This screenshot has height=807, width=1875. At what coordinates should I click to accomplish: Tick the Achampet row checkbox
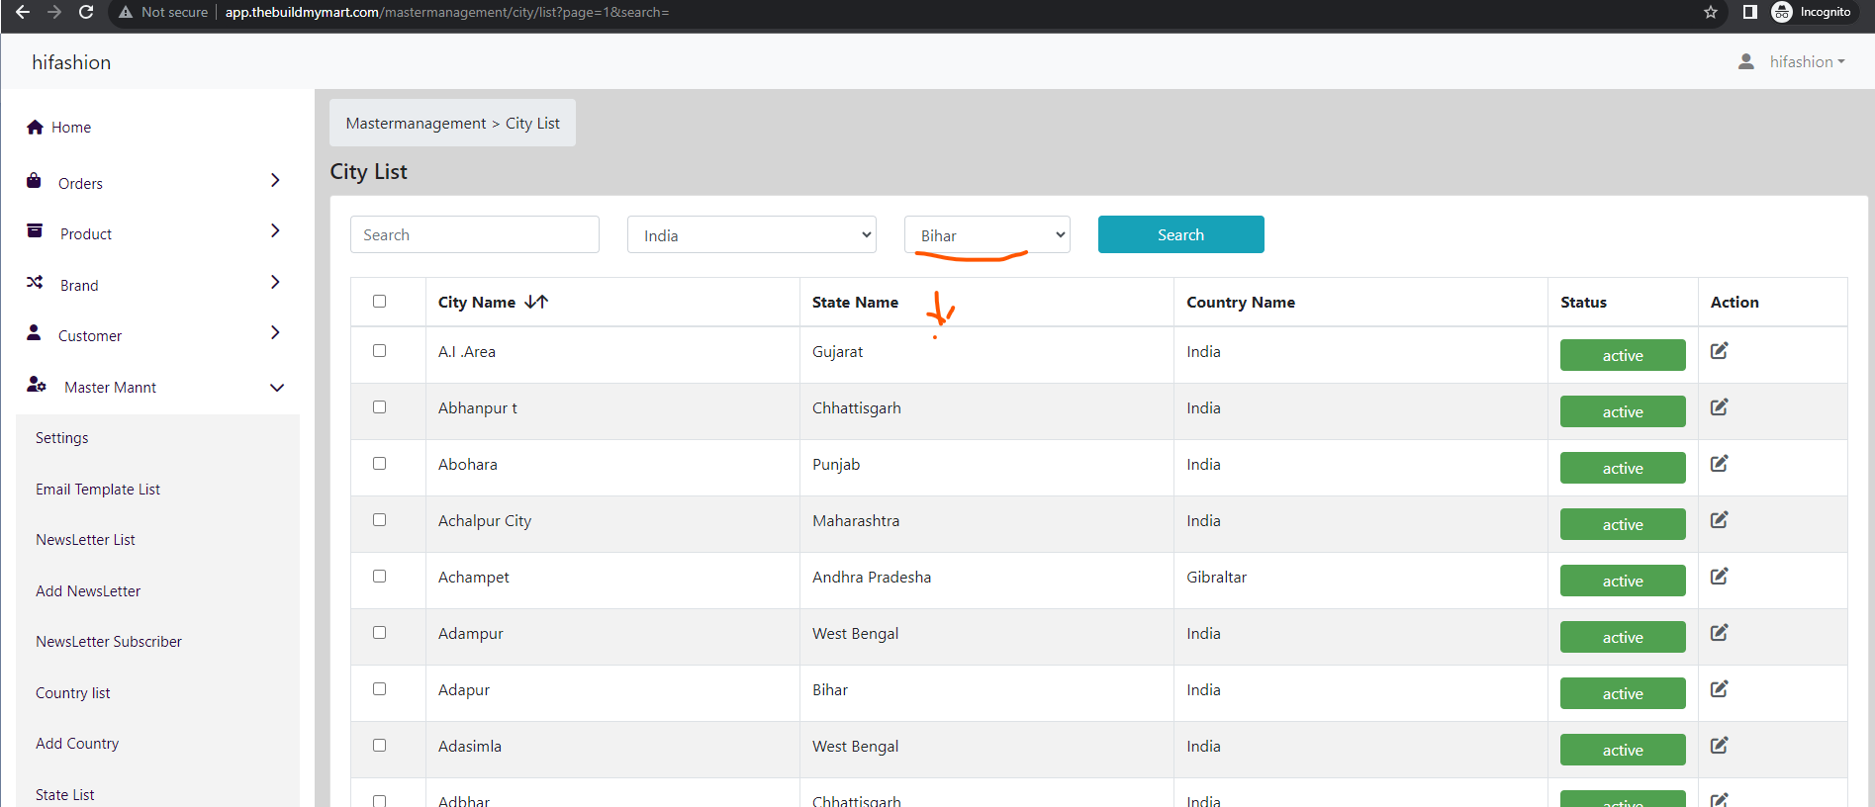coord(379,577)
